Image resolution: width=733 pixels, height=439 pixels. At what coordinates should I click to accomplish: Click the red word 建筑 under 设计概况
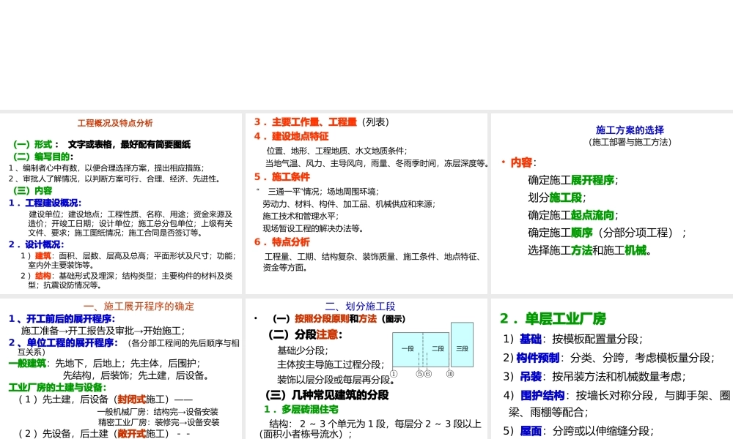pyautogui.click(x=43, y=255)
